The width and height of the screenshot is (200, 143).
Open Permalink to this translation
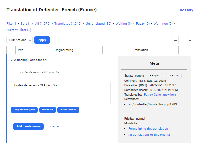coord(148,129)
